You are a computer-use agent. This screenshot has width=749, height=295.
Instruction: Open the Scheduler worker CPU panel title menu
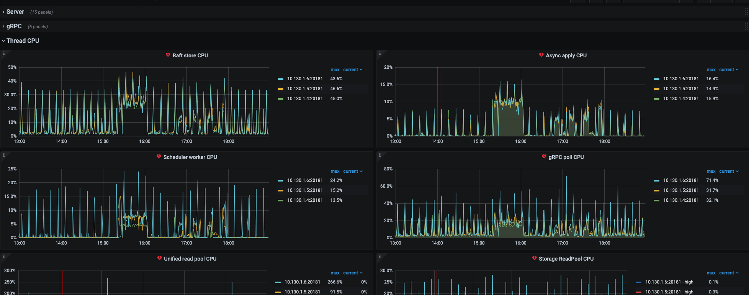coord(190,157)
